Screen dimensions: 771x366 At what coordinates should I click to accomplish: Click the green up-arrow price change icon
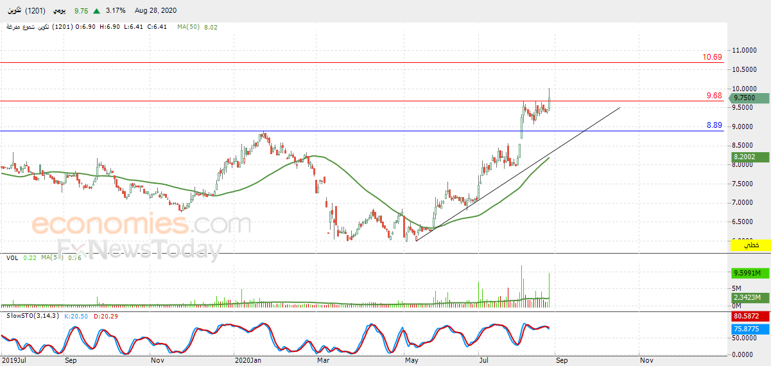click(x=96, y=11)
